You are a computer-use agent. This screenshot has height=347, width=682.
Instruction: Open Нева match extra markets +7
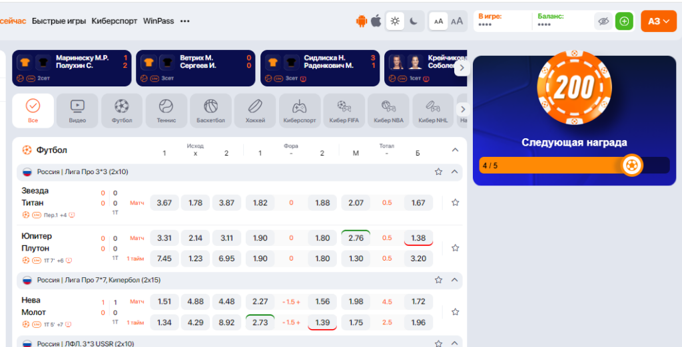click(60, 324)
